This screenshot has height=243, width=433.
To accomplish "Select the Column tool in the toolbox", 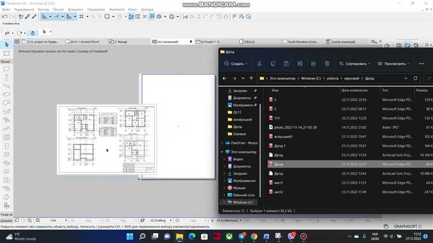I will pyautogui.click(x=6, y=77).
